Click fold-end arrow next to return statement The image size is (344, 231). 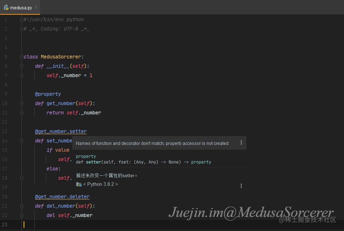21,112
